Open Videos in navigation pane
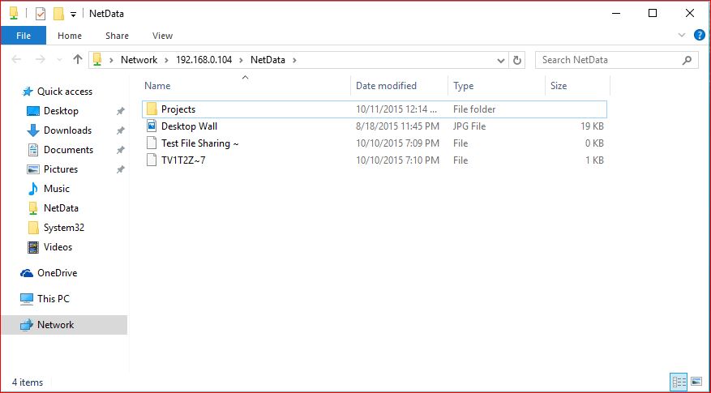Viewport: 711px width, 393px height. [x=58, y=247]
